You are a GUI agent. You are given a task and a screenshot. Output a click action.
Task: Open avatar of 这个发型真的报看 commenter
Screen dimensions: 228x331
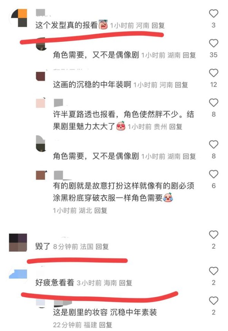[19, 18]
